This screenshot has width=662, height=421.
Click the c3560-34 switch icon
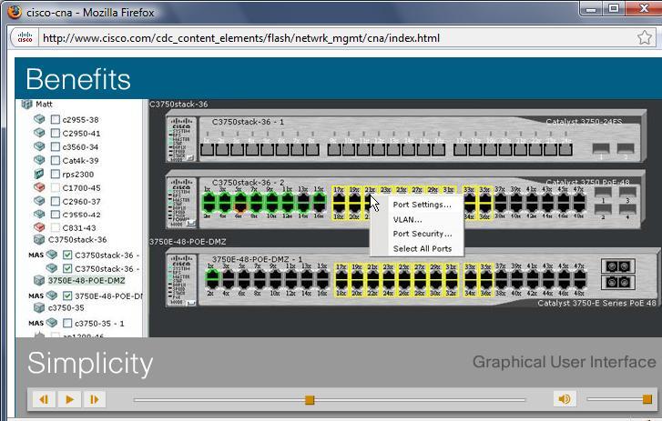tap(39, 146)
